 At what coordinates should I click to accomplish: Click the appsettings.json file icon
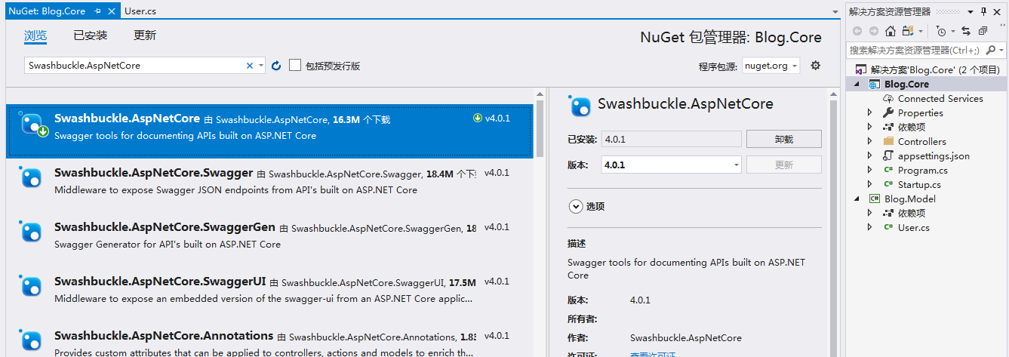[x=888, y=156]
